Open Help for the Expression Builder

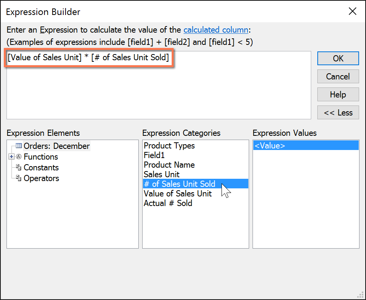point(338,94)
